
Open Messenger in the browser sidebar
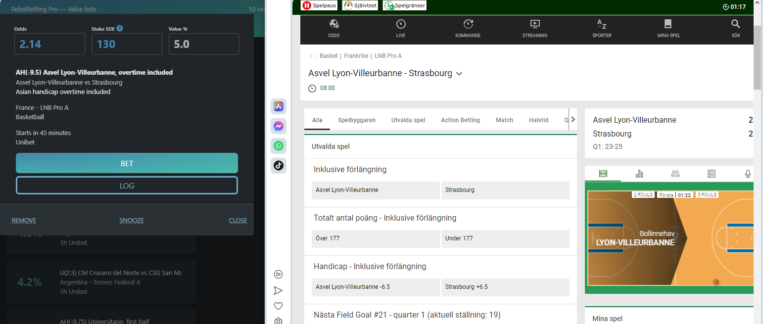point(279,126)
